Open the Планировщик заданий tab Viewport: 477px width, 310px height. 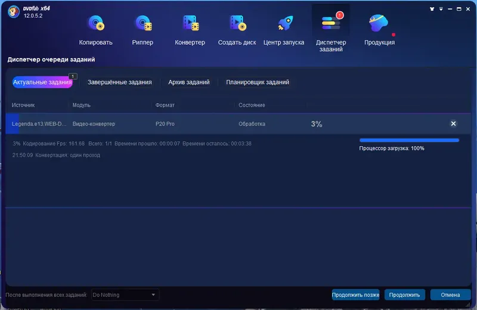click(x=258, y=82)
